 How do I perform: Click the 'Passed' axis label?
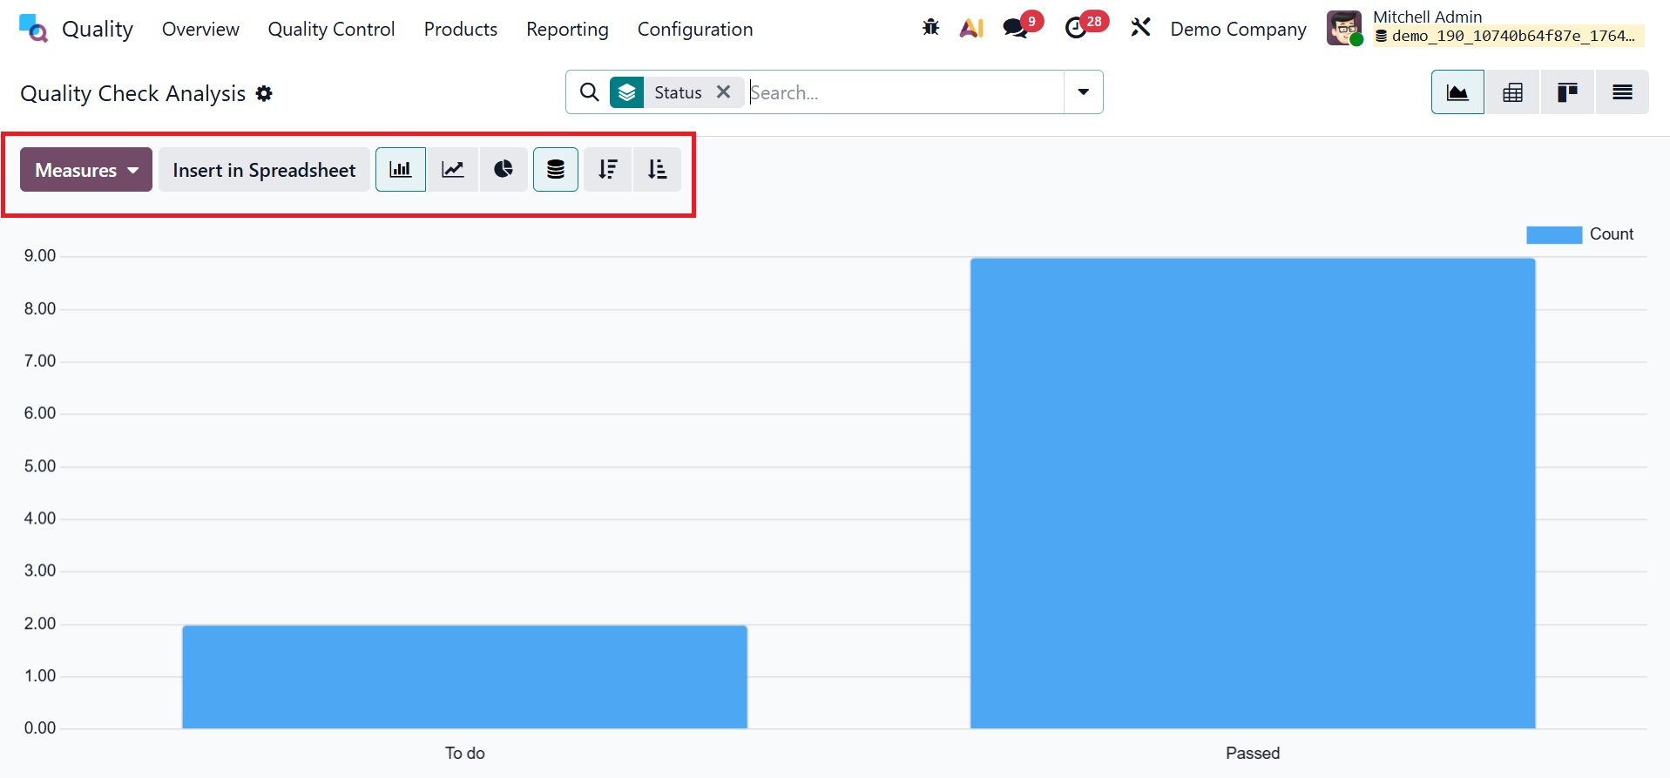click(1253, 753)
